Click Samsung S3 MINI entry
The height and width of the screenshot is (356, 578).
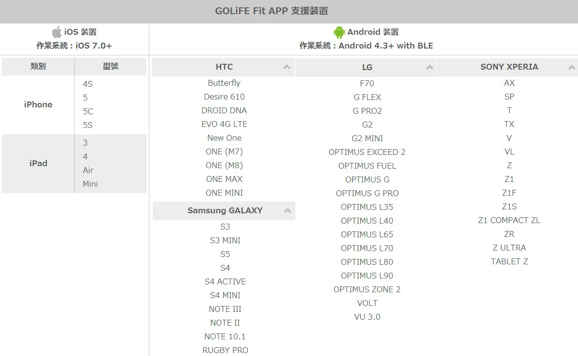(225, 241)
